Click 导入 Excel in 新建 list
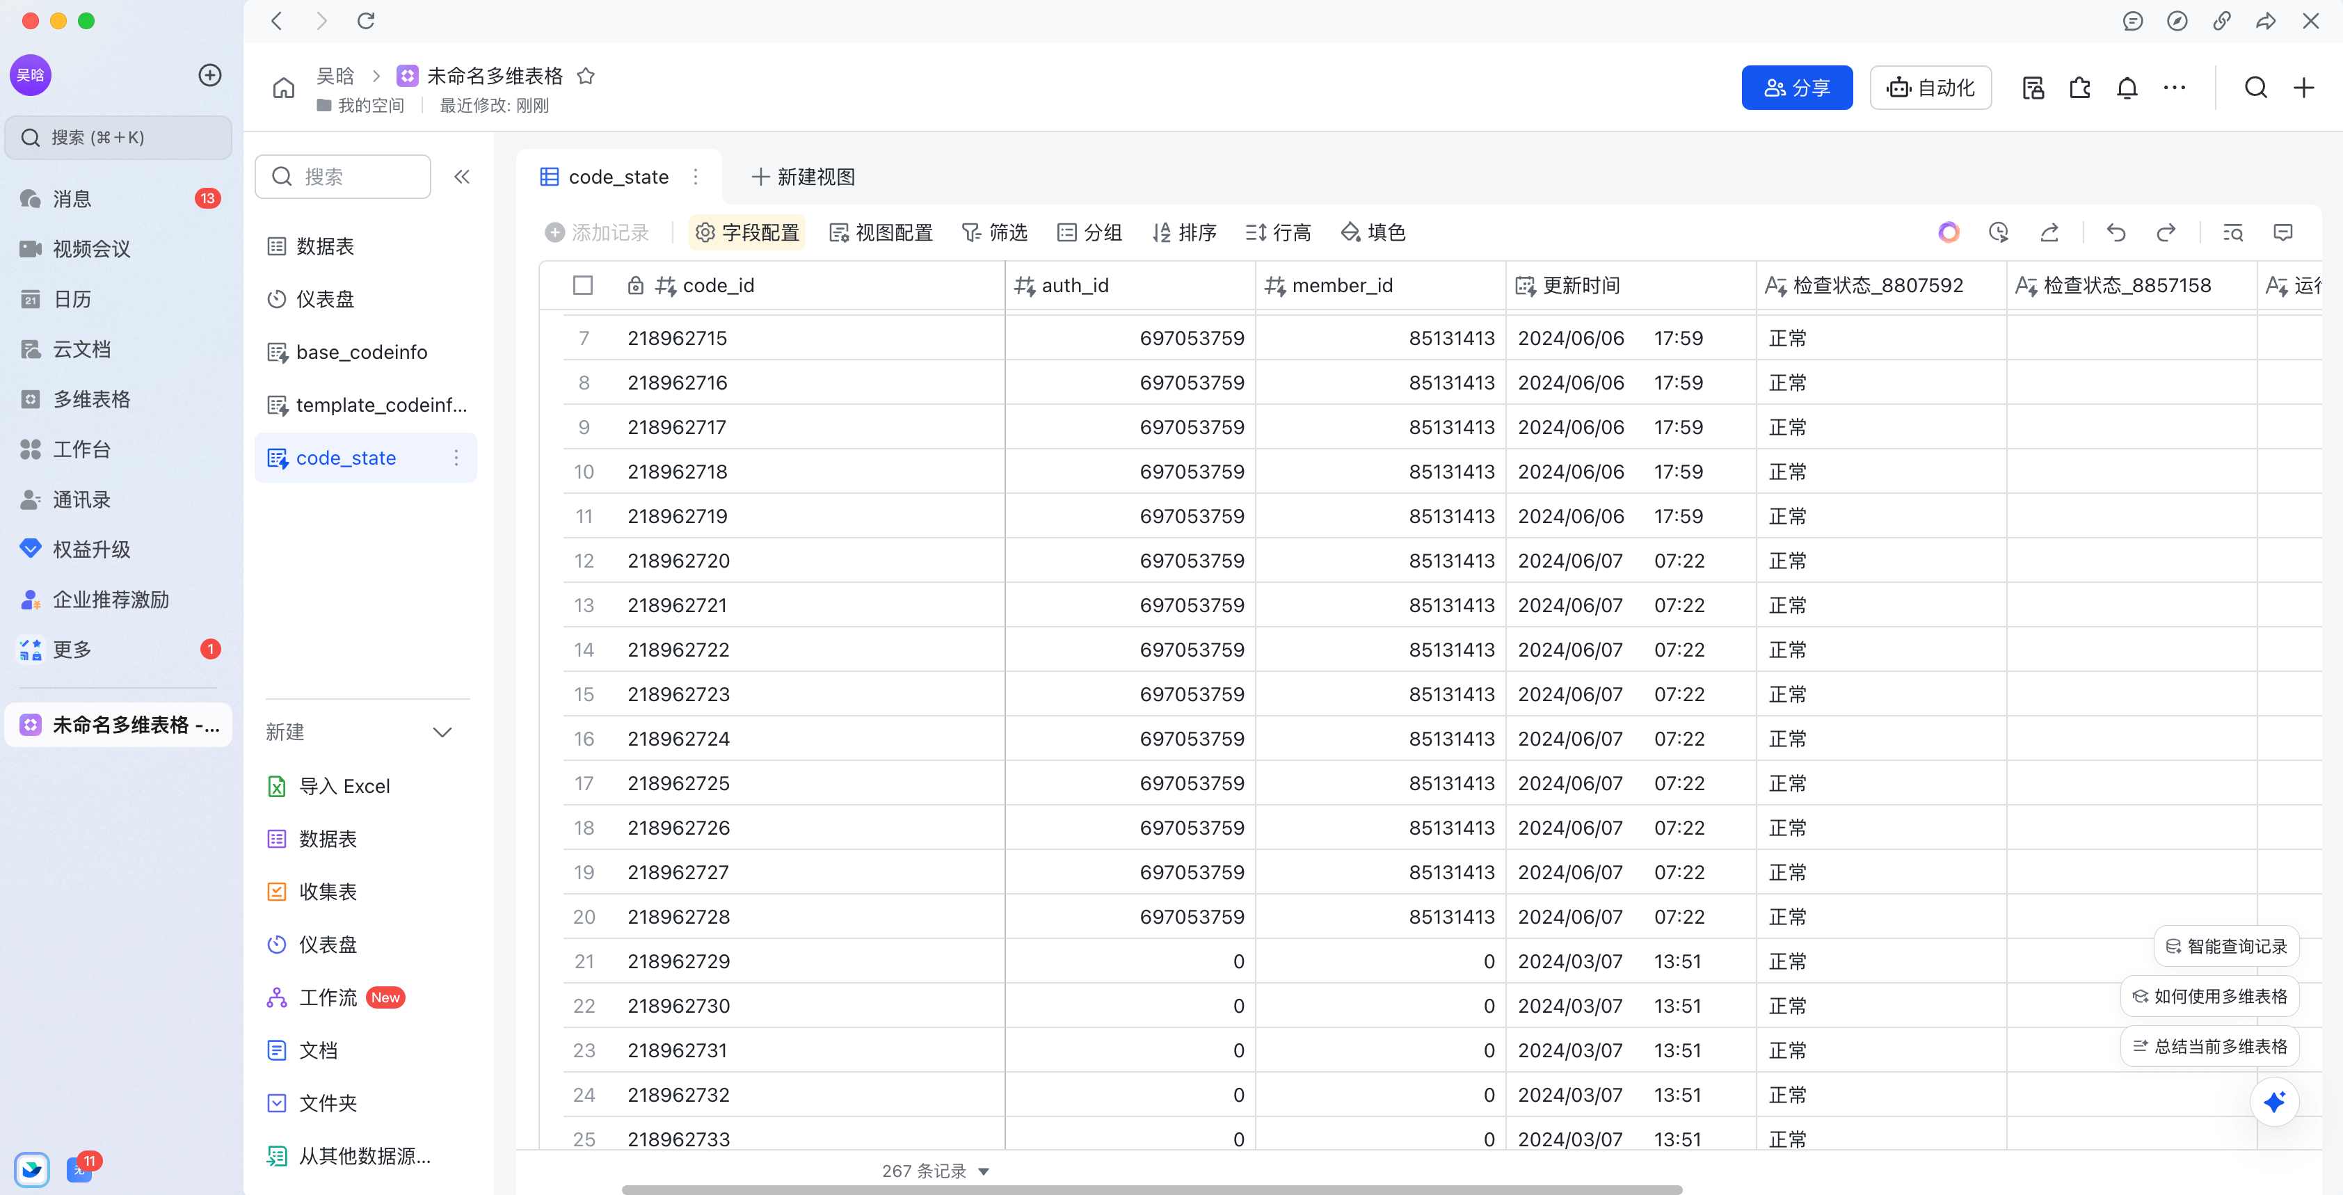This screenshot has width=2343, height=1195. point(366,786)
